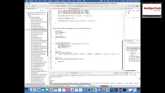
Task: Switch to the Debug tab in bottom panel
Action: [x=82, y=73]
